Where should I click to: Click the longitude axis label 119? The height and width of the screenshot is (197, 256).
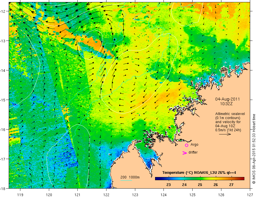point(20,195)
